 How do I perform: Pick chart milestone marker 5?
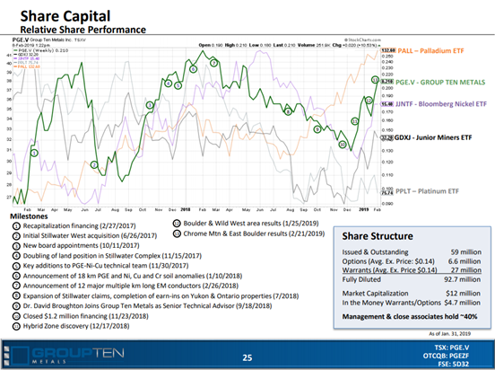pos(178,85)
